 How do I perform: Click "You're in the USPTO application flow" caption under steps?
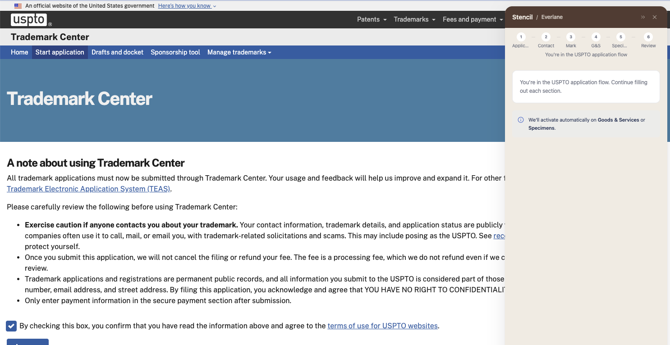pos(586,54)
